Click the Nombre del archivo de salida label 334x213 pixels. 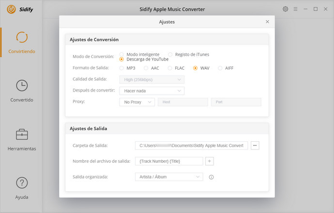[101, 161]
